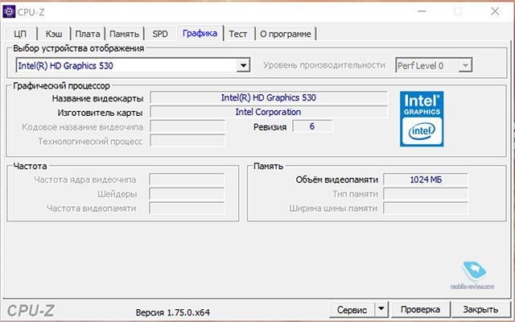Open the Тест tab
Viewport: 515px width, 322px height.
238,34
